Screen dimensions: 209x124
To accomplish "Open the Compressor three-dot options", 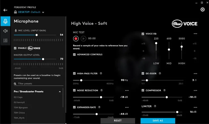I will click(195, 91).
